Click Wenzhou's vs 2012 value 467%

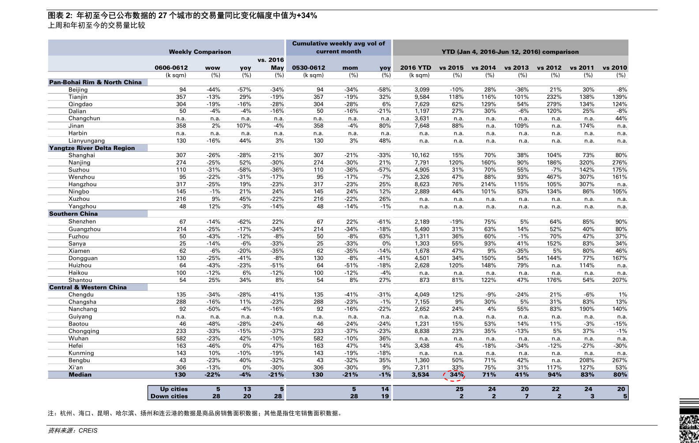[x=554, y=177]
